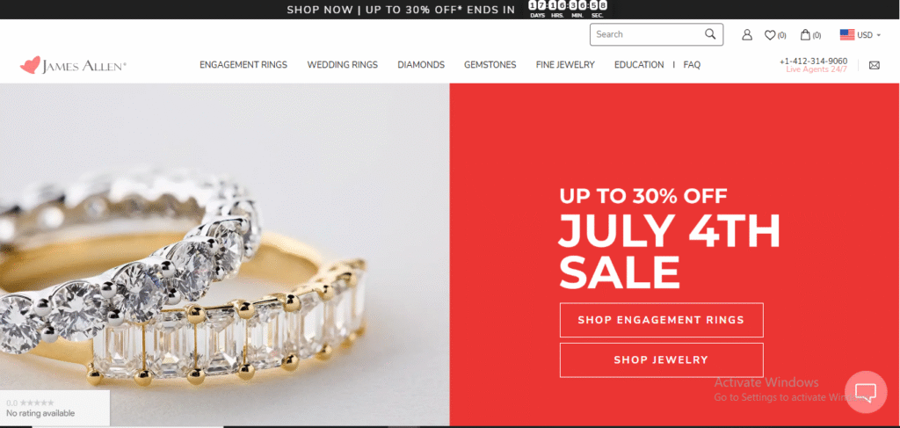The height and width of the screenshot is (428, 900).
Task: Click the Shop Jewelry button
Action: (x=661, y=360)
